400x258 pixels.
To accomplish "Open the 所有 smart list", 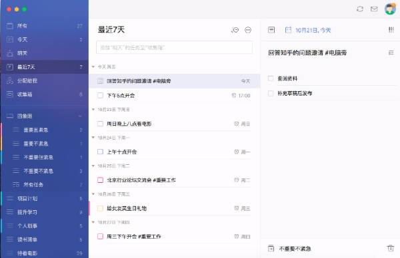I will click(45, 26).
